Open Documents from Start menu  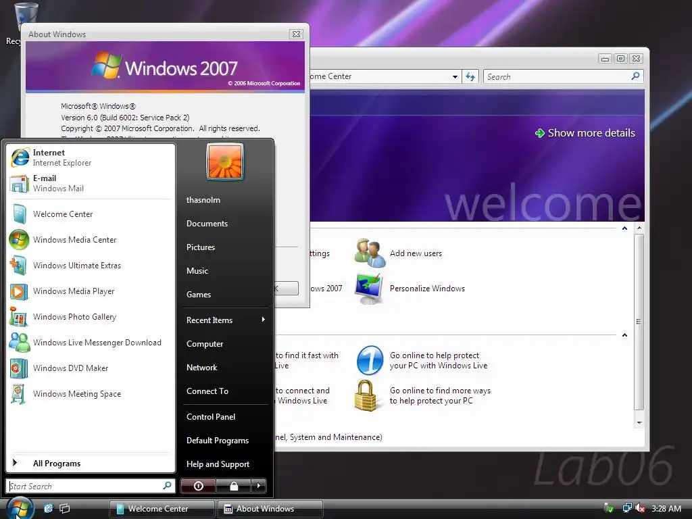pyautogui.click(x=207, y=224)
